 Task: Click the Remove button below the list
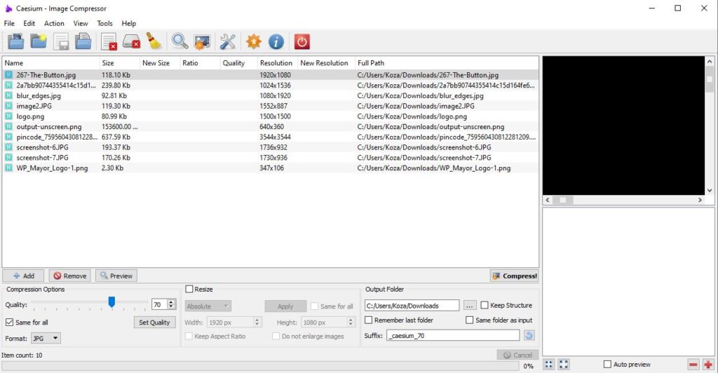[x=69, y=276]
